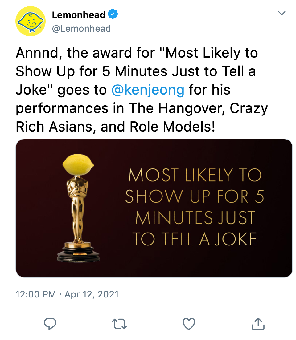Open the 12:00 PM tweet timestamp
296x340 pixels.
point(36,294)
